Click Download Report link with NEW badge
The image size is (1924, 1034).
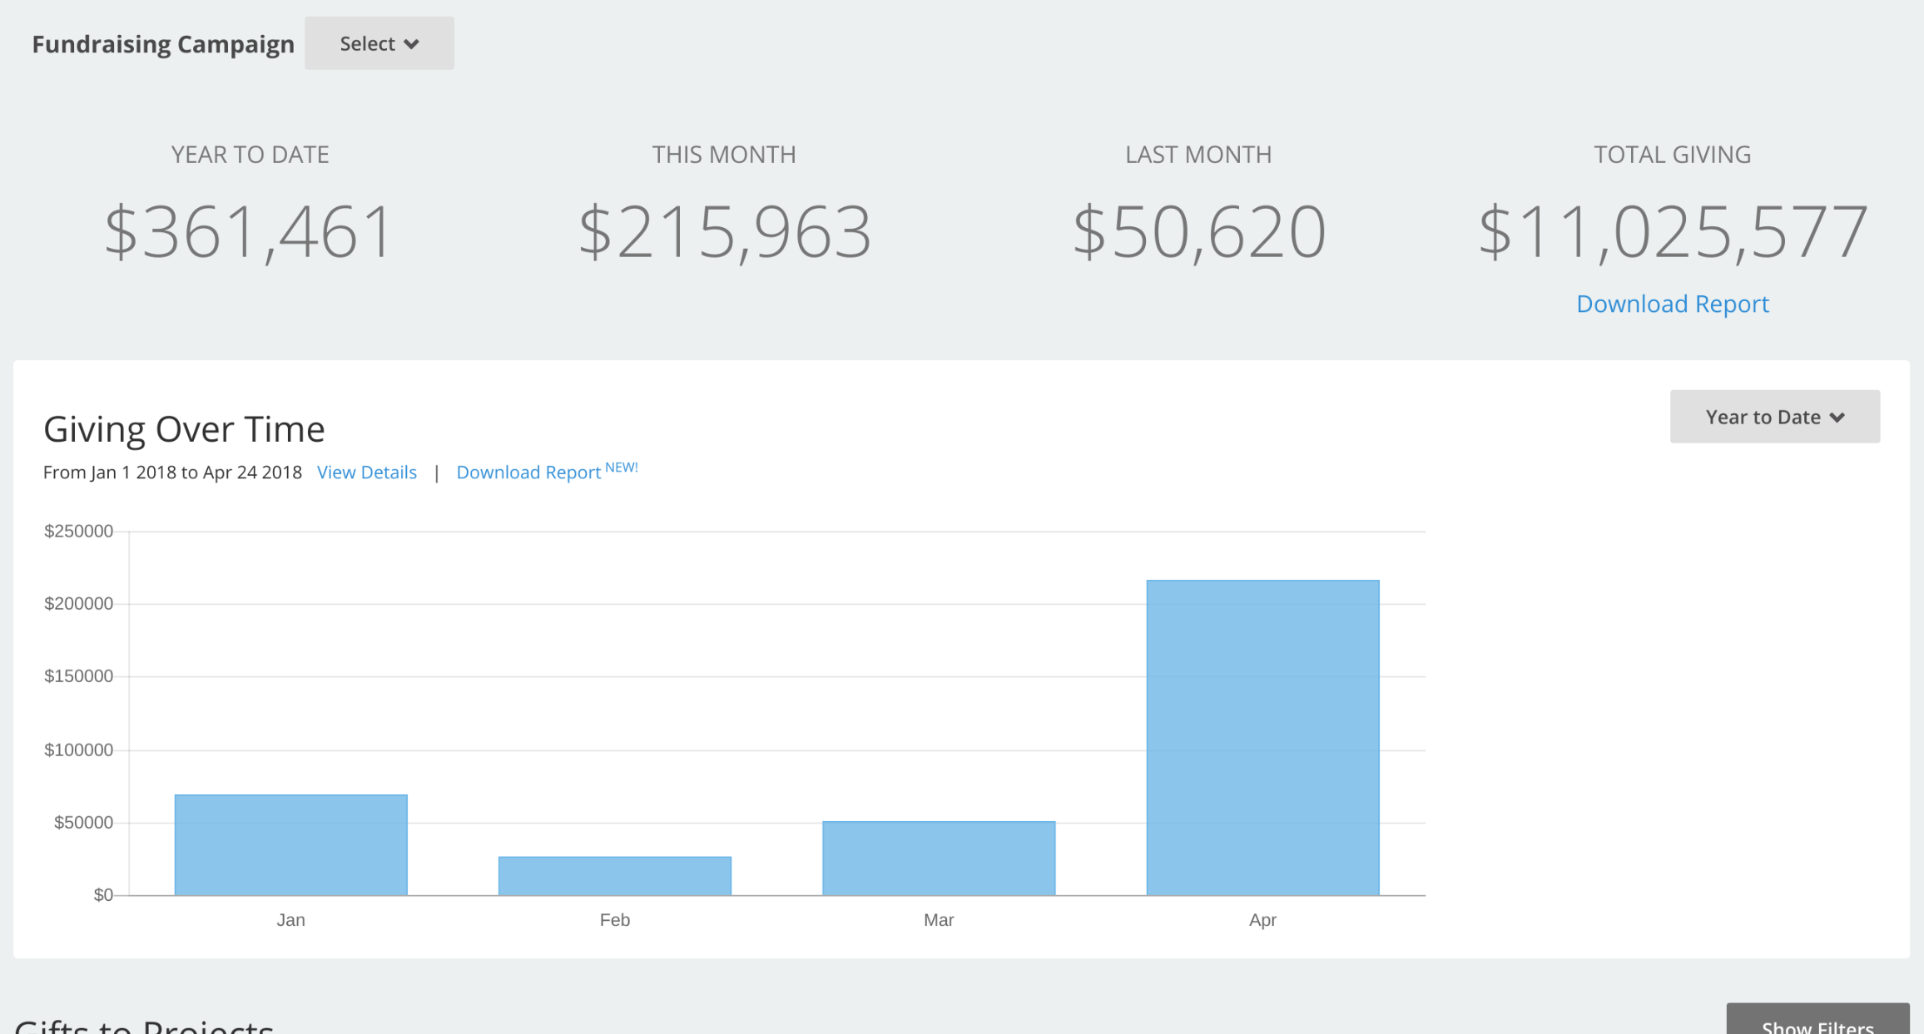pyautogui.click(x=528, y=472)
